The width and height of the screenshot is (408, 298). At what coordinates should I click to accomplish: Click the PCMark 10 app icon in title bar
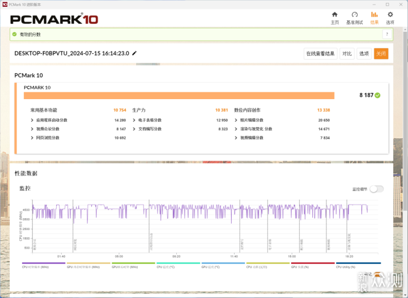(x=5, y=5)
